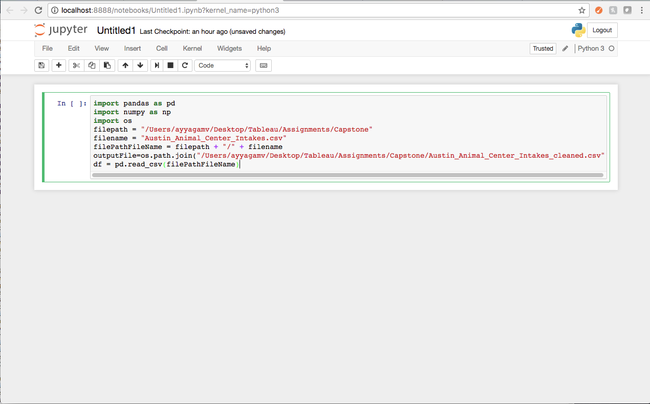
Task: Reload the page in the browser
Action: [38, 10]
